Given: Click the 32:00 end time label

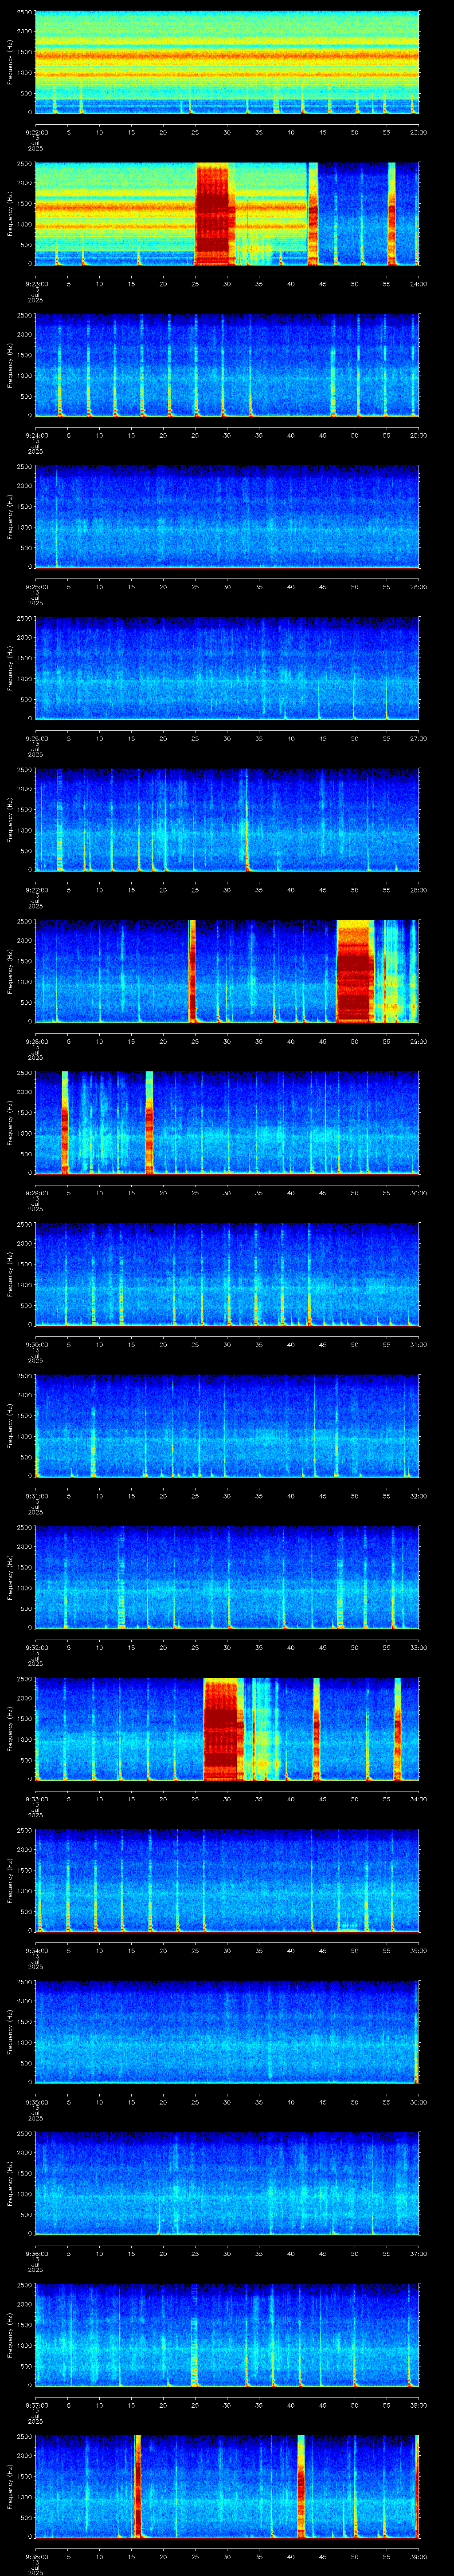Looking at the screenshot, I should pyautogui.click(x=418, y=1496).
